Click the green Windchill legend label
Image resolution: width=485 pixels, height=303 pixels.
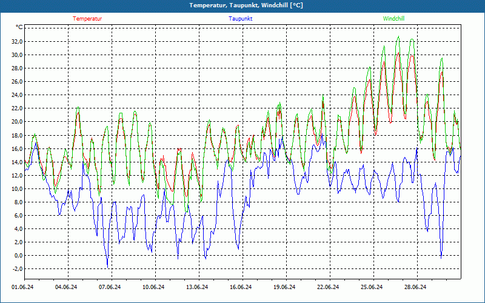[x=393, y=19]
